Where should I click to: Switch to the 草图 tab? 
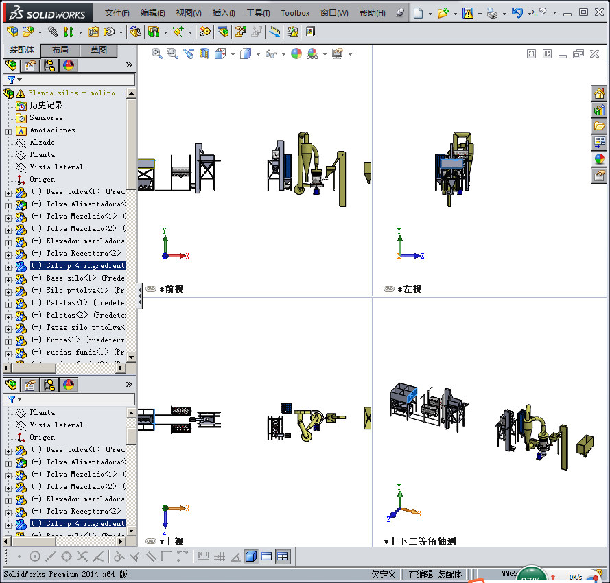point(98,50)
